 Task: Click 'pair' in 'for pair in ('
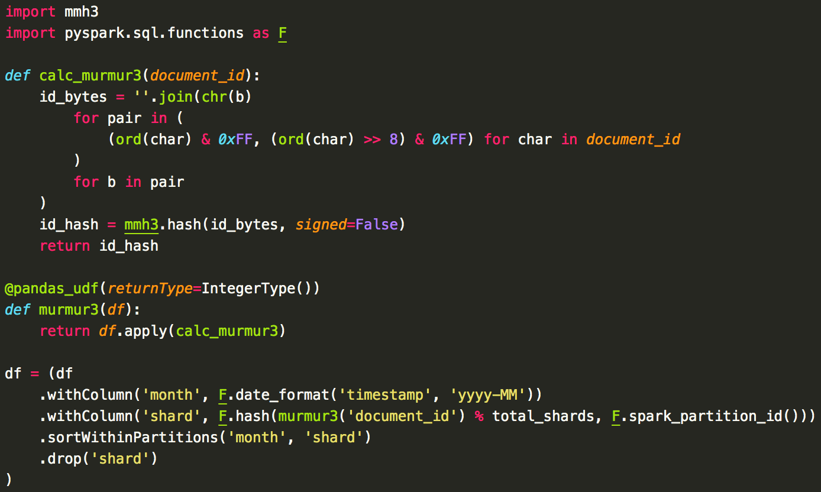click(124, 118)
